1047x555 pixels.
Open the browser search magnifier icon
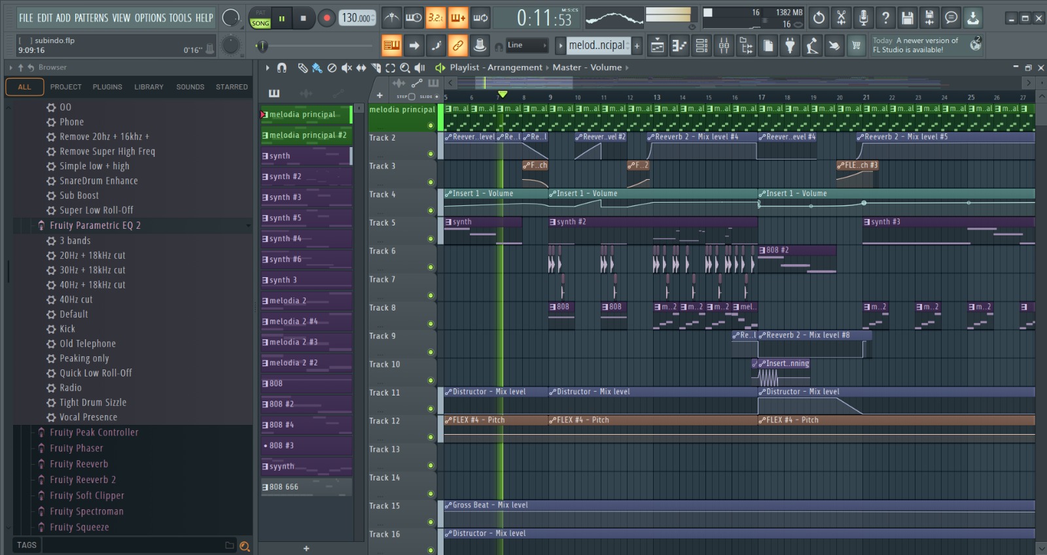245,547
